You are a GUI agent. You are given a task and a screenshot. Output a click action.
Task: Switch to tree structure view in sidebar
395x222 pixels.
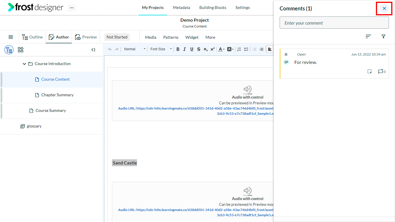click(x=9, y=50)
